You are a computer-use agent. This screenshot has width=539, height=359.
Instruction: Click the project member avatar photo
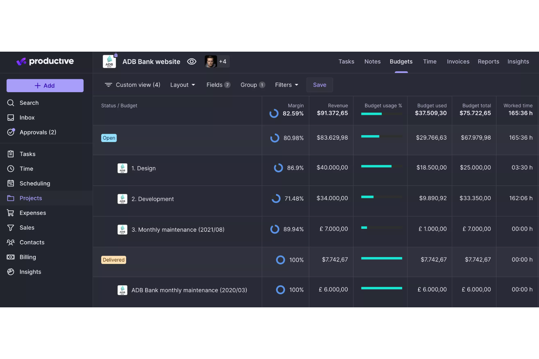(x=211, y=61)
